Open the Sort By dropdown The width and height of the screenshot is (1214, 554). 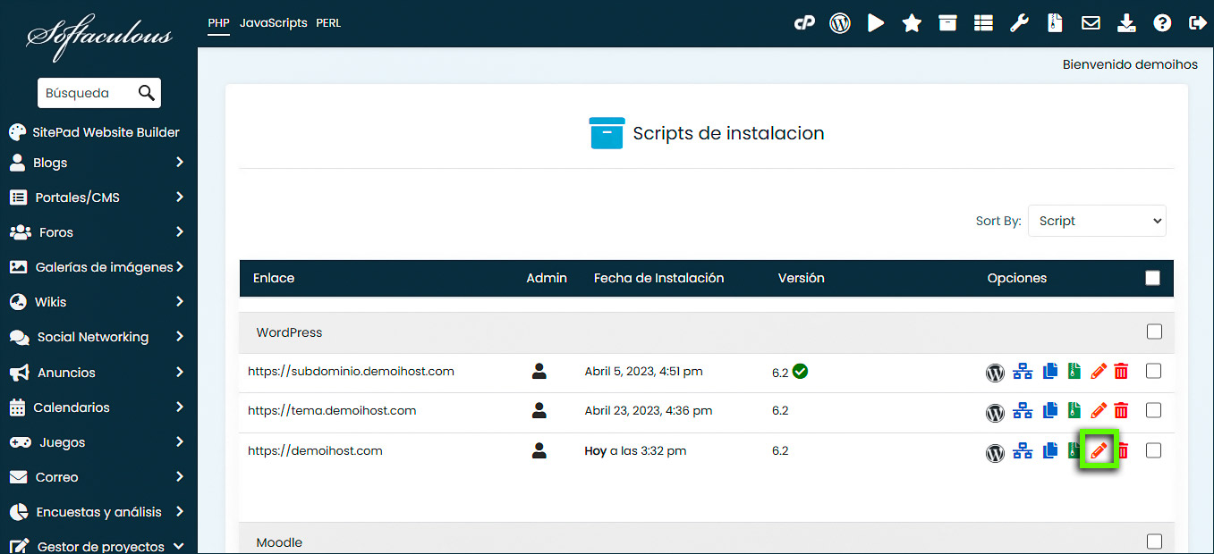(1097, 221)
